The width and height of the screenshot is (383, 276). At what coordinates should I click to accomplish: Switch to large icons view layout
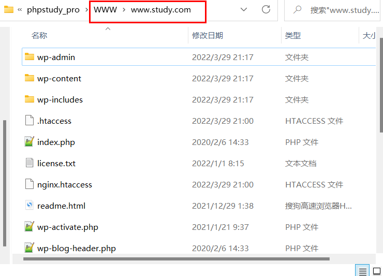point(376,271)
